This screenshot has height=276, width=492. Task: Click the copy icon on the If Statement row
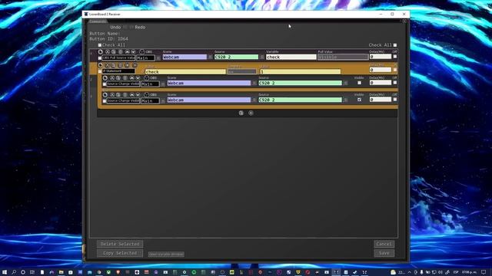[114, 65]
